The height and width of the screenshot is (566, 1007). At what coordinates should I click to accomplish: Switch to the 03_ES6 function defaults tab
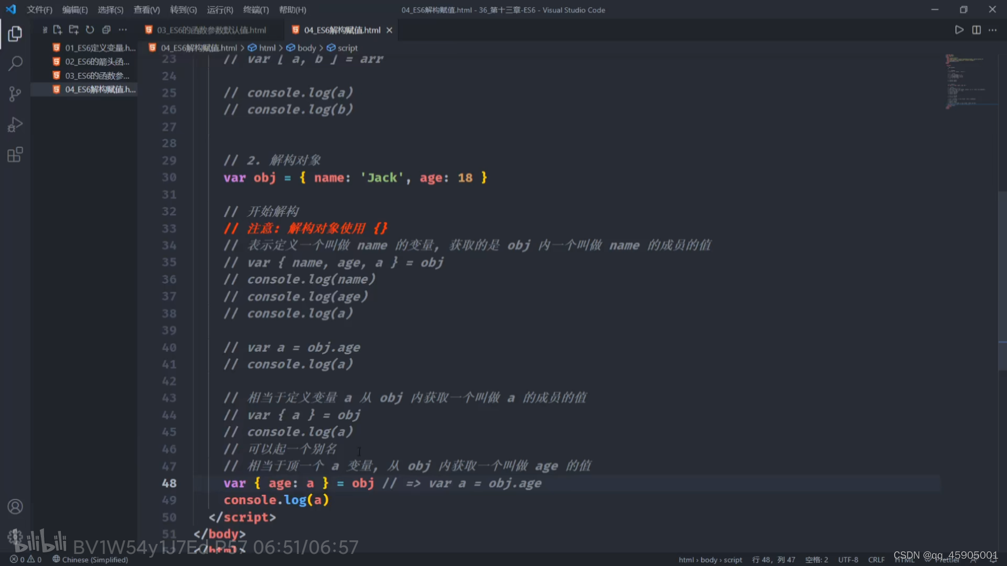tap(211, 30)
